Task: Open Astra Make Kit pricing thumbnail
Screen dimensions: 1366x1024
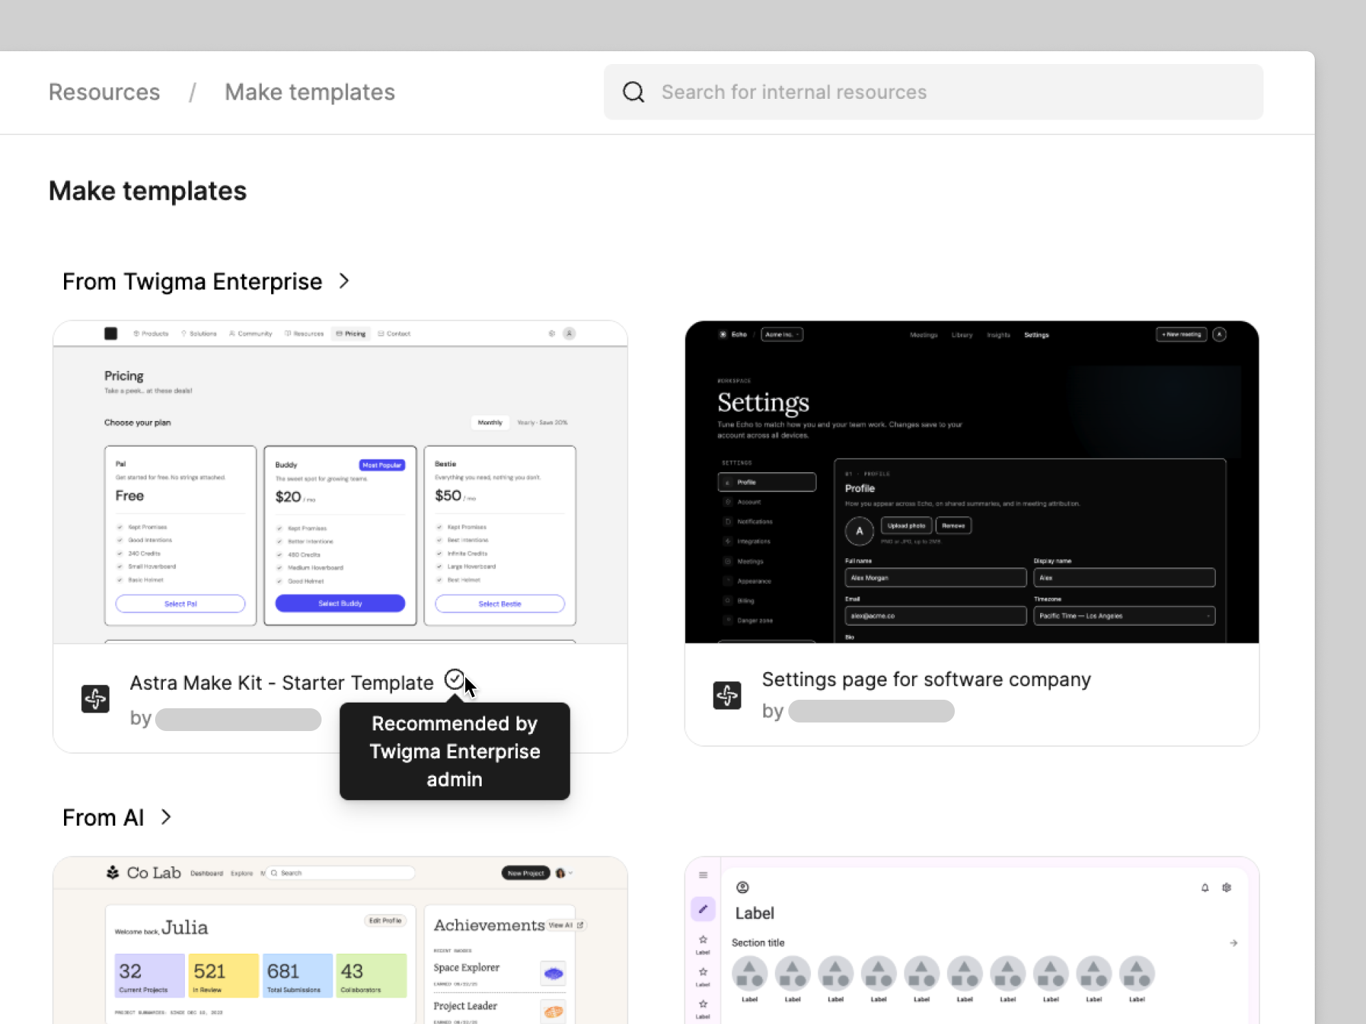Action: 340,482
